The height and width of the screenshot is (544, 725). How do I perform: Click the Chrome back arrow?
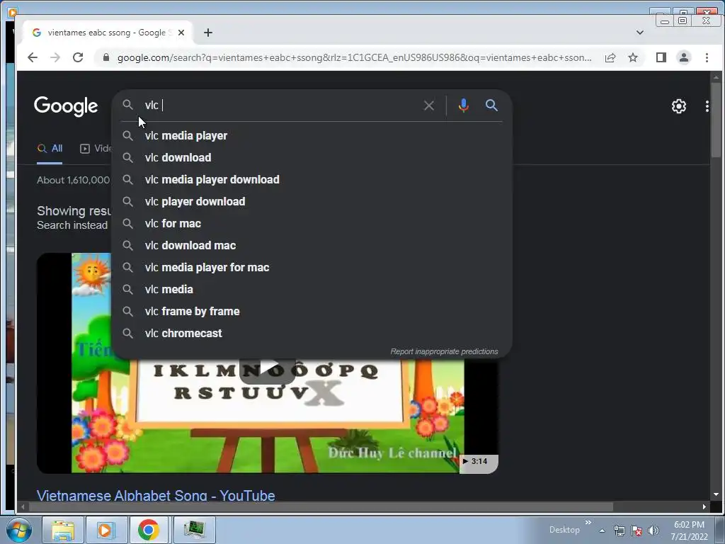(x=33, y=57)
